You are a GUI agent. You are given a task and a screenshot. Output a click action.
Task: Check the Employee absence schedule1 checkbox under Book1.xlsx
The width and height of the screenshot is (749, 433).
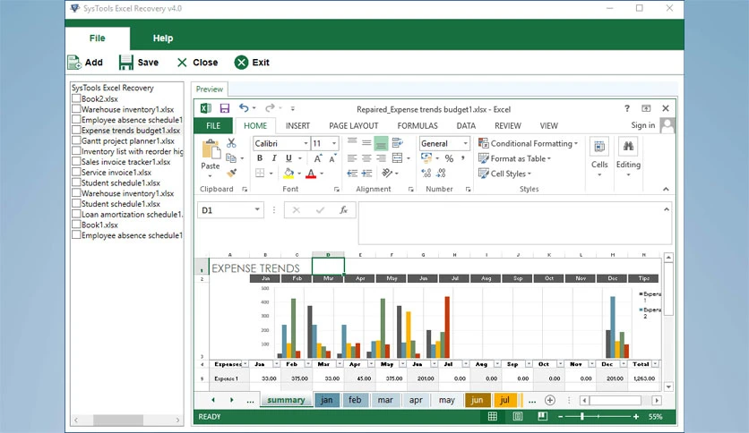coord(76,234)
